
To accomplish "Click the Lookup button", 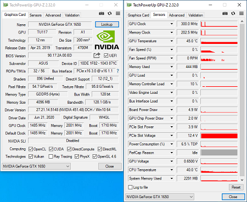I will [x=107, y=24].
